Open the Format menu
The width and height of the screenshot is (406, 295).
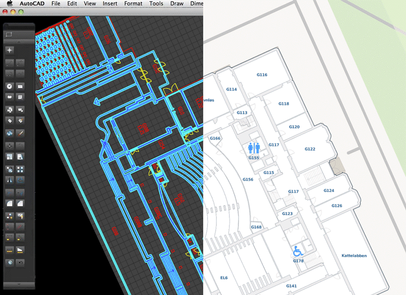click(x=133, y=4)
